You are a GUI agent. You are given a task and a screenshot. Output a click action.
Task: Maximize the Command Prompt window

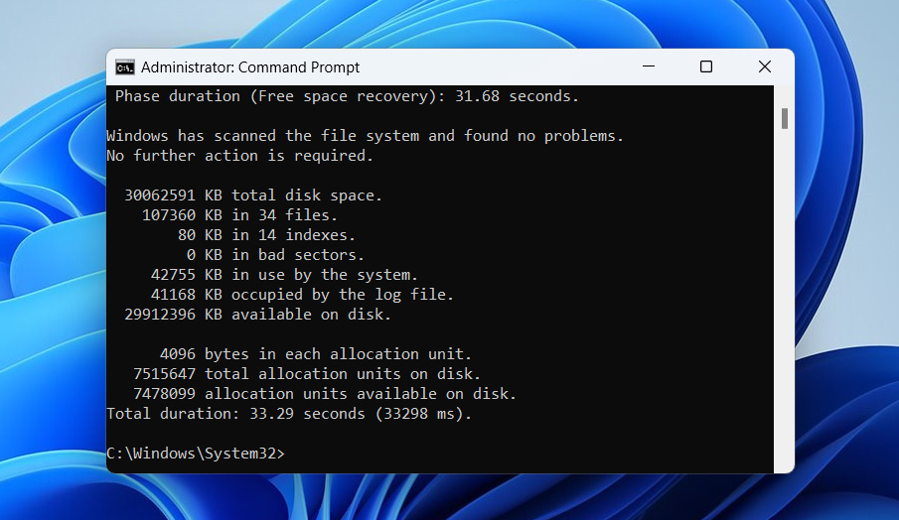[706, 66]
